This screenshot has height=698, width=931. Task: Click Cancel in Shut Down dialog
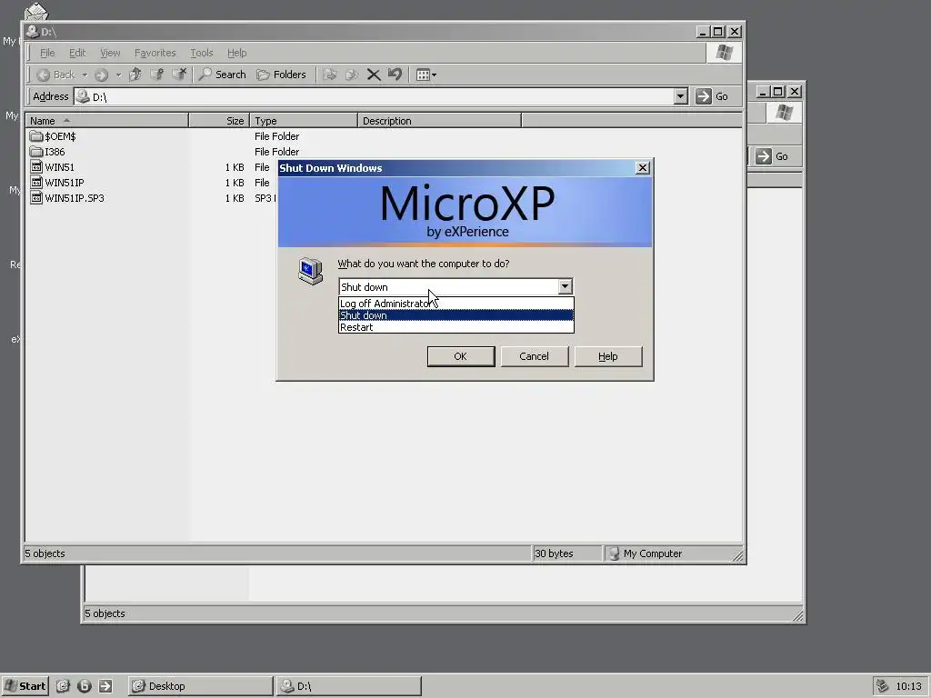click(x=535, y=356)
